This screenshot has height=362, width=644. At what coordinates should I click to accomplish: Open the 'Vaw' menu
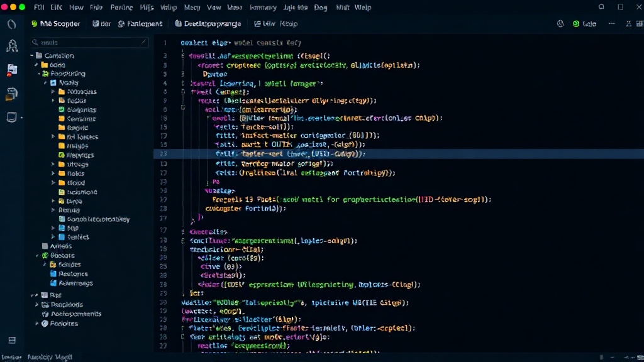(214, 8)
